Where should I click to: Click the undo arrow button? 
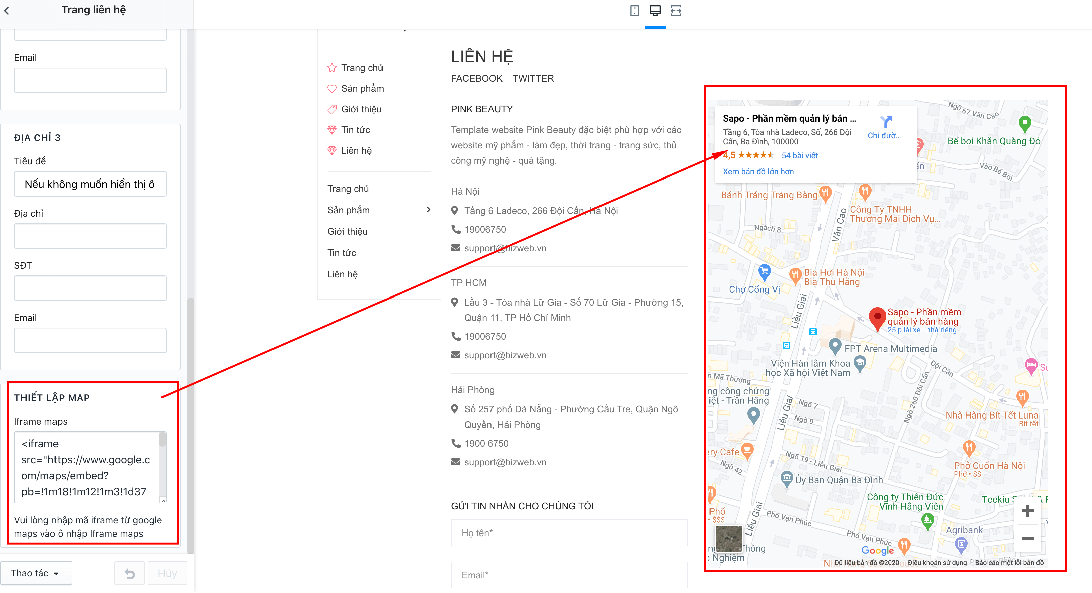click(x=130, y=574)
